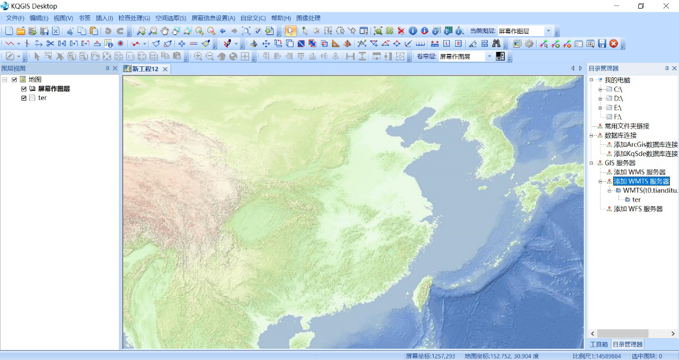679x360 pixels.
Task: Click the red circle X stop icon
Action: (x=614, y=44)
